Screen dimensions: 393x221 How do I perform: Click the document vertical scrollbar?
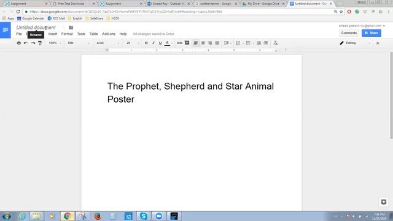[391, 95]
